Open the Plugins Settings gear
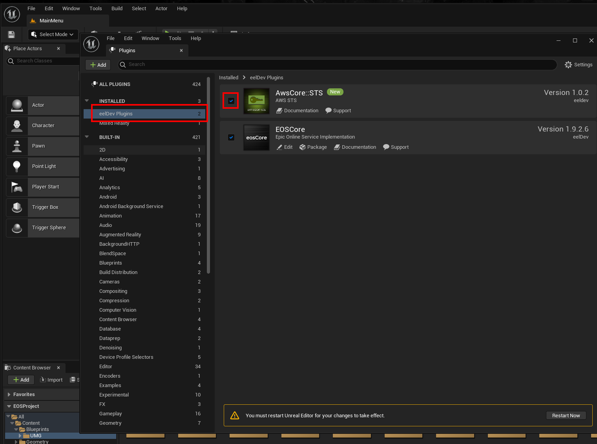The image size is (597, 444). [x=568, y=65]
